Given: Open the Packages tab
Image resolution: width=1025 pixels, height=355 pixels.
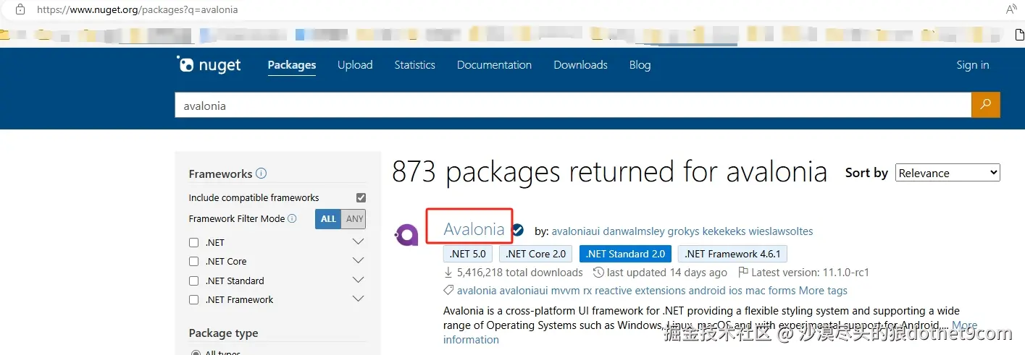Looking at the screenshot, I should click(x=292, y=65).
